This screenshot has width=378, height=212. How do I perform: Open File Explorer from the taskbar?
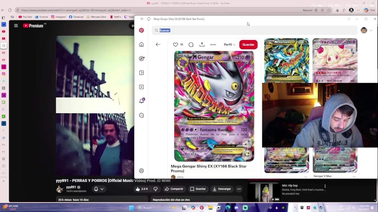coord(210,208)
